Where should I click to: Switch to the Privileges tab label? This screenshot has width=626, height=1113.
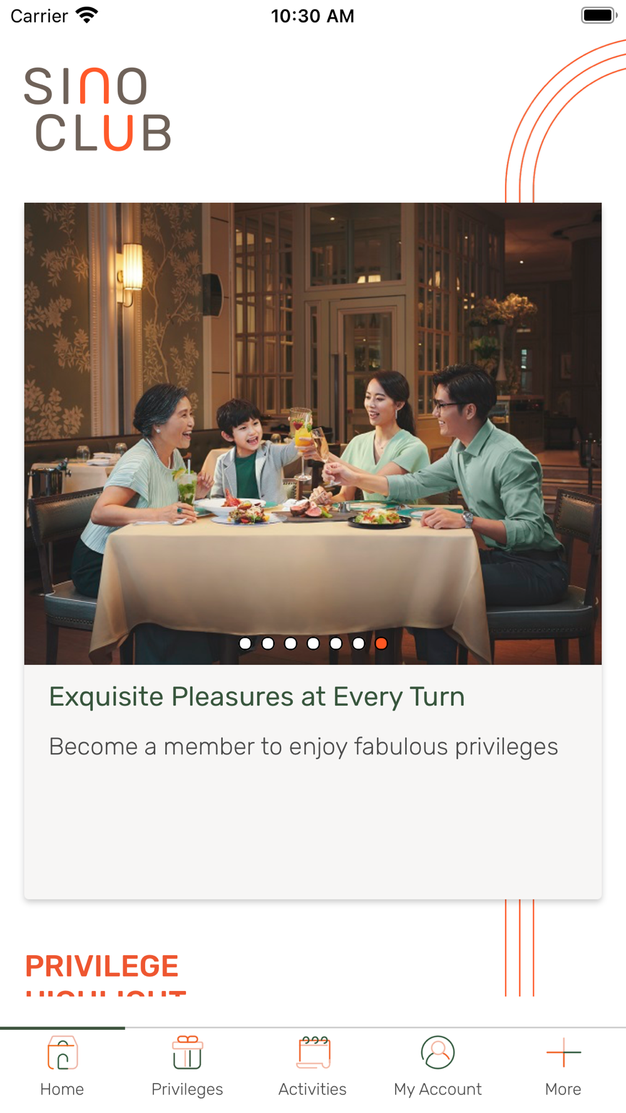(x=187, y=1090)
